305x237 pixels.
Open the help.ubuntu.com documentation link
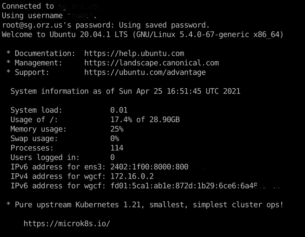coord(134,53)
